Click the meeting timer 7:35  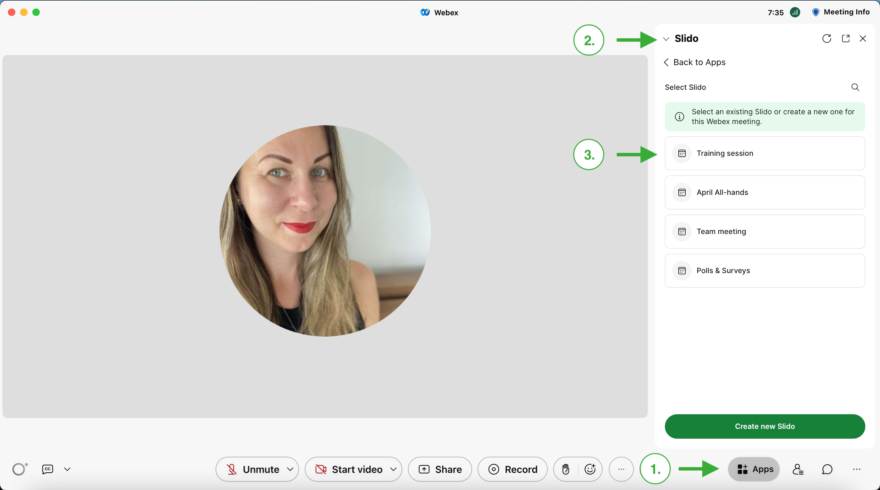pyautogui.click(x=776, y=13)
